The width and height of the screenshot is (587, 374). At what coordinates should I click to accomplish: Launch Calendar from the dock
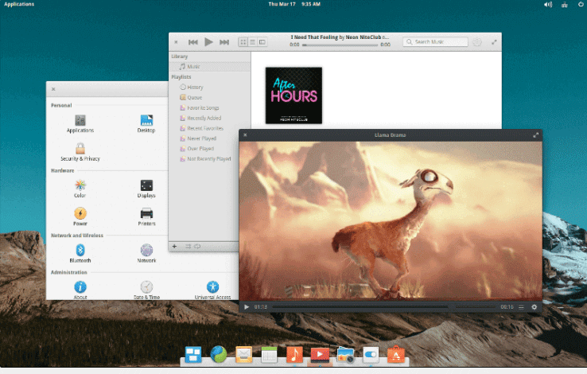[269, 355]
